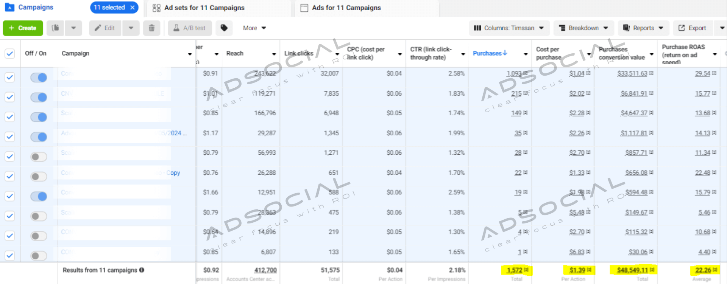Expand the More options menu

254,28
